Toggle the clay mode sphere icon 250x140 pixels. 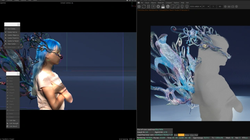coord(168,7)
